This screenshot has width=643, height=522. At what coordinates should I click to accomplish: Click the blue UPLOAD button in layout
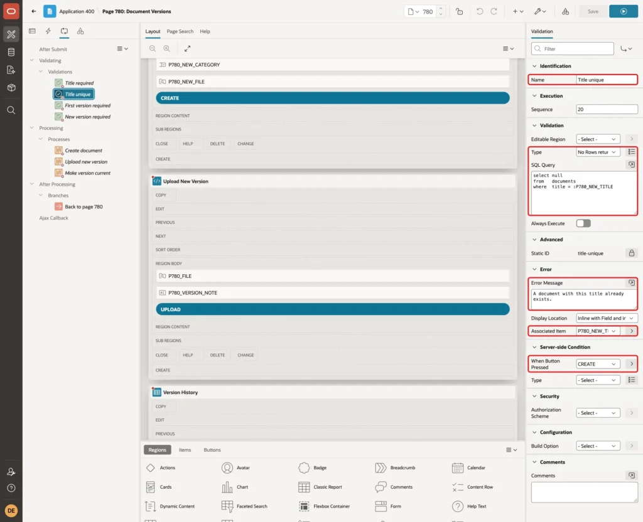point(333,309)
